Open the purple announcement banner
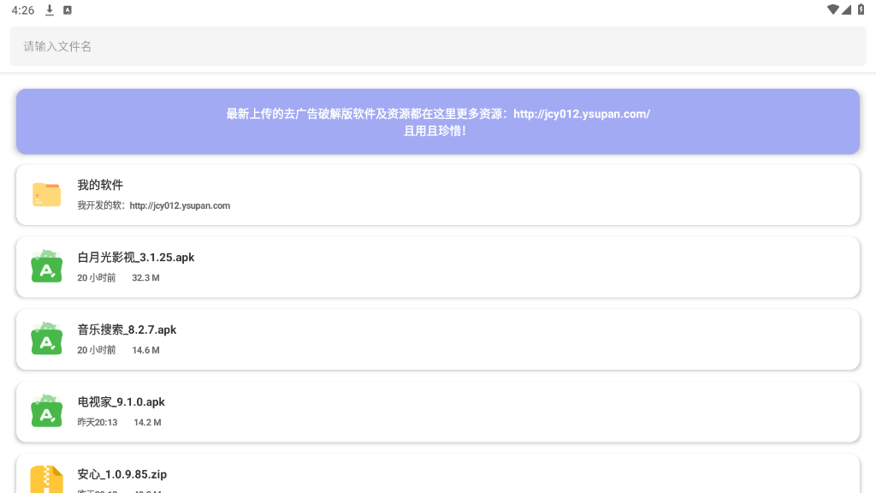876x493 pixels. tap(437, 122)
